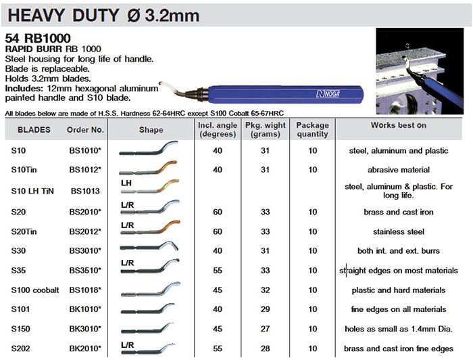The image size is (473, 360).
Task: Click the 'stainless steel' cell
Action: coord(399,231)
